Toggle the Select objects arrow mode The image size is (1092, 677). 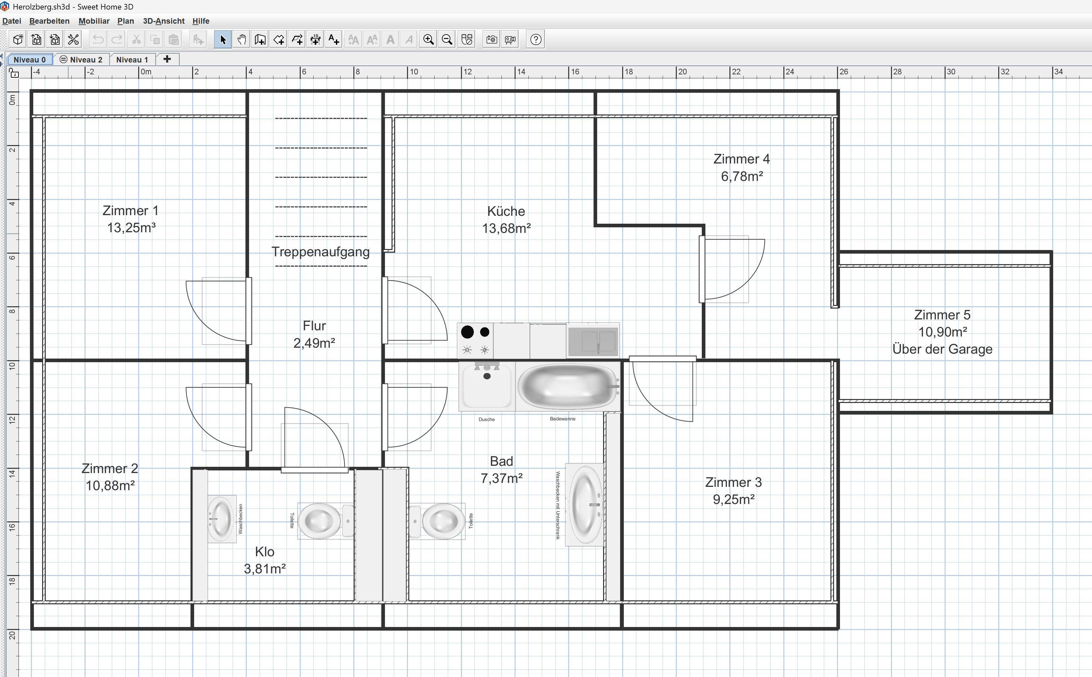click(x=223, y=40)
